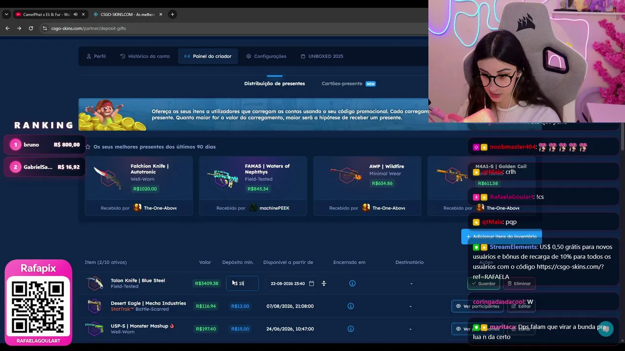Click Adicionar itens do inventário button
The height and width of the screenshot is (351, 625).
pos(501,236)
